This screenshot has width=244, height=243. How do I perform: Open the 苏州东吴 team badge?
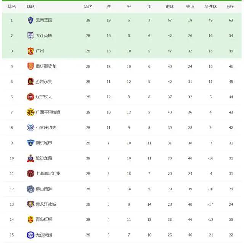(x=30, y=82)
